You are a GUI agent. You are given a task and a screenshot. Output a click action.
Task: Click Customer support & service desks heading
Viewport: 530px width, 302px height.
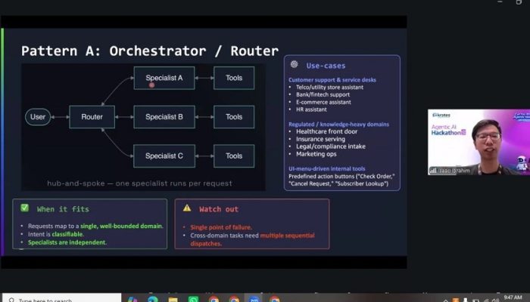point(332,80)
